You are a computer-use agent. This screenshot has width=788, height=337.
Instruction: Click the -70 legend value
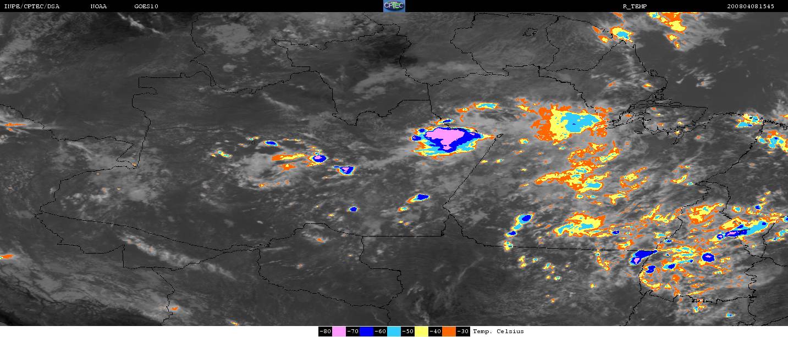pyautogui.click(x=352, y=332)
